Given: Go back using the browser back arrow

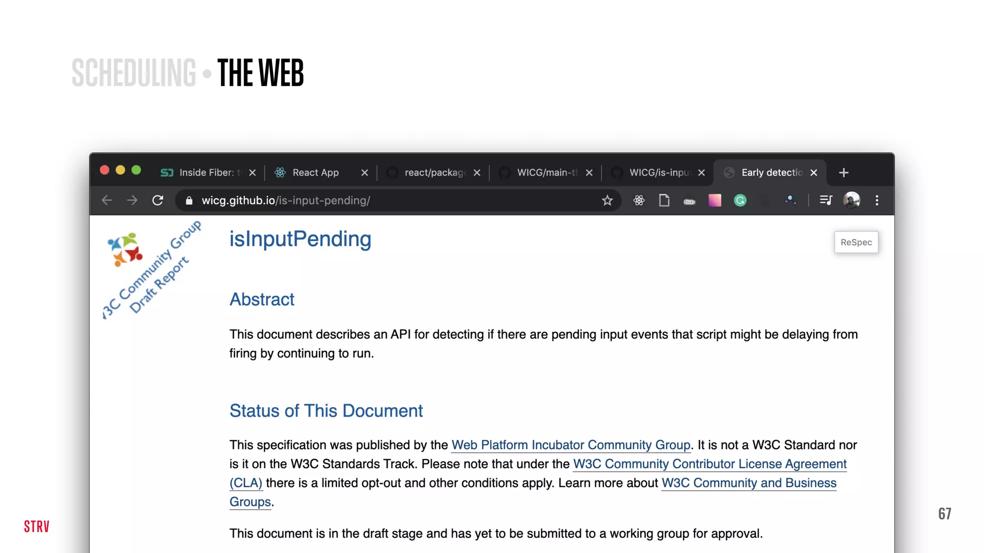Looking at the screenshot, I should 107,200.
